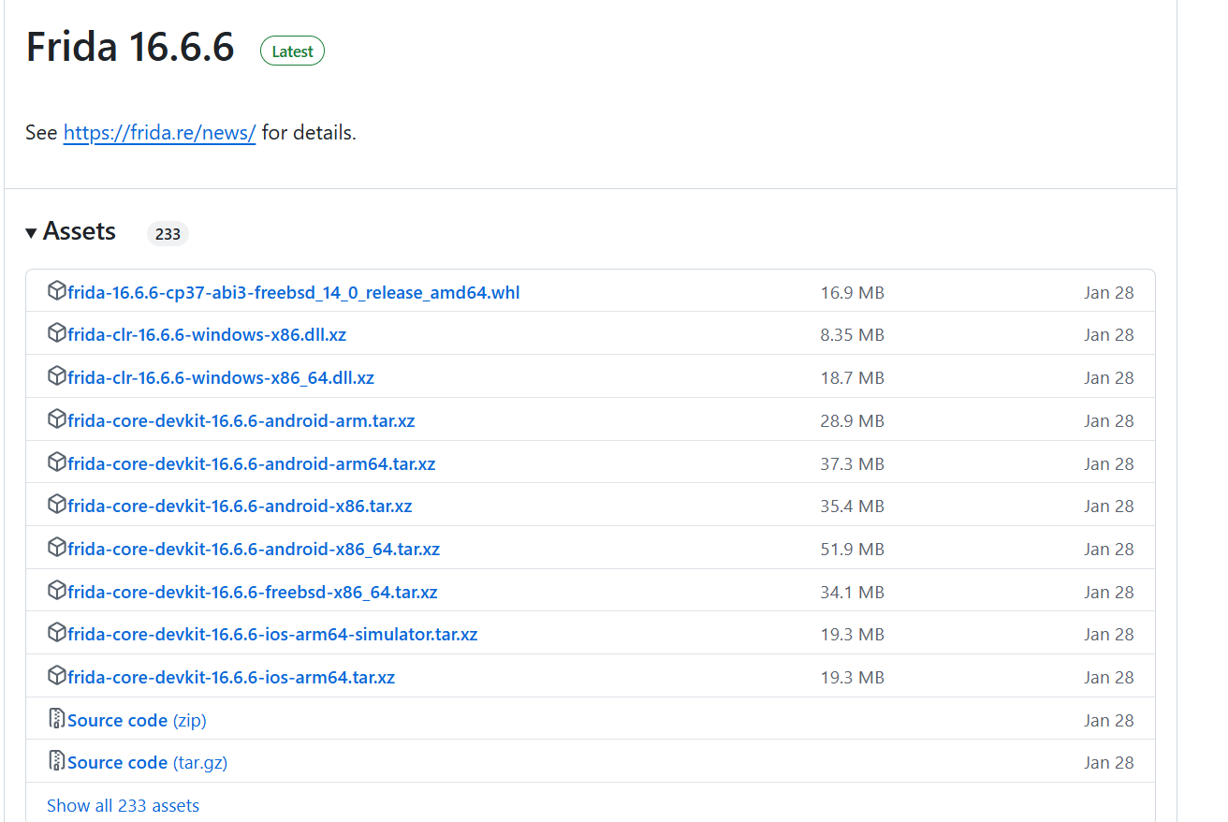1228x822 pixels.
Task: Click the 28.9 MB file size
Action: tap(853, 421)
